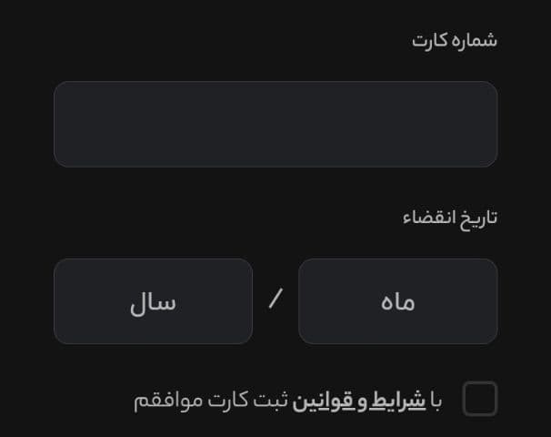Click the سال placeholder text
Screen dimensions: 551x437
click(153, 302)
